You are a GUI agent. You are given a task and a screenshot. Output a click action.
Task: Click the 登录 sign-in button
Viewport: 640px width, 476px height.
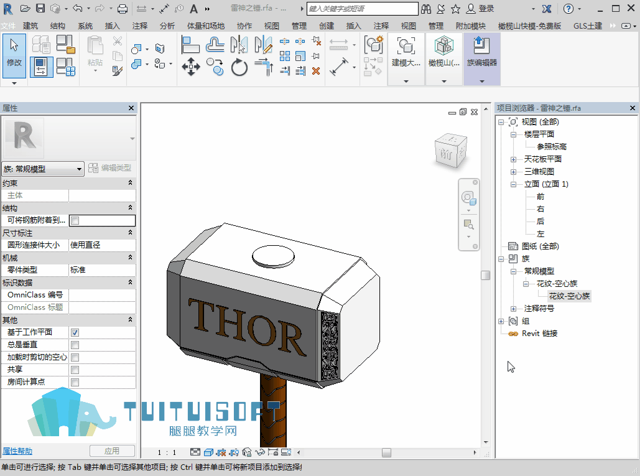point(480,9)
